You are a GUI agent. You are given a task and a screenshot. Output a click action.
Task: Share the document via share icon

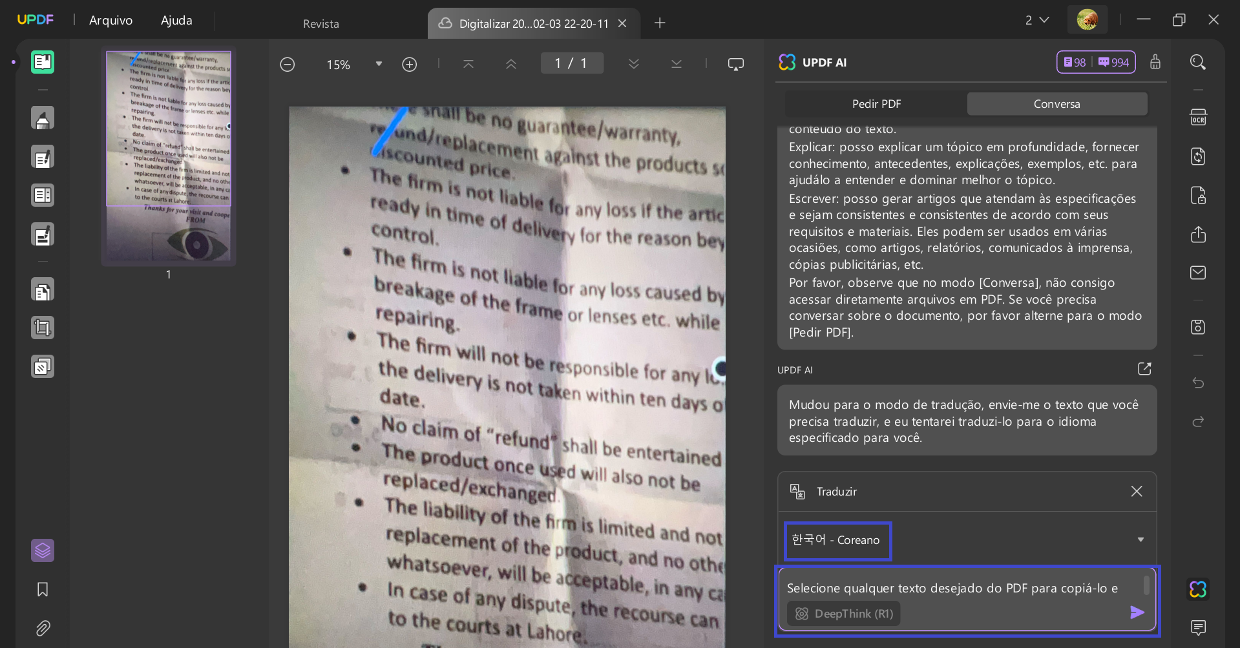1198,234
